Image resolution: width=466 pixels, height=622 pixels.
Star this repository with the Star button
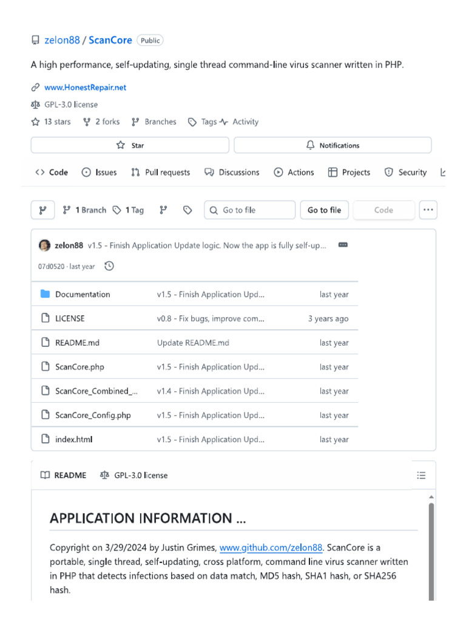(130, 145)
